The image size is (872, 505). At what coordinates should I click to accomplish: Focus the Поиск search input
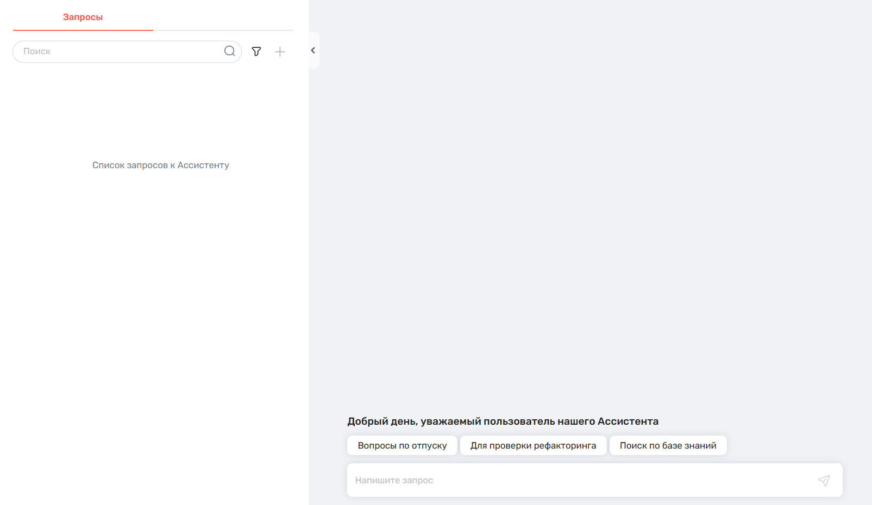point(120,52)
